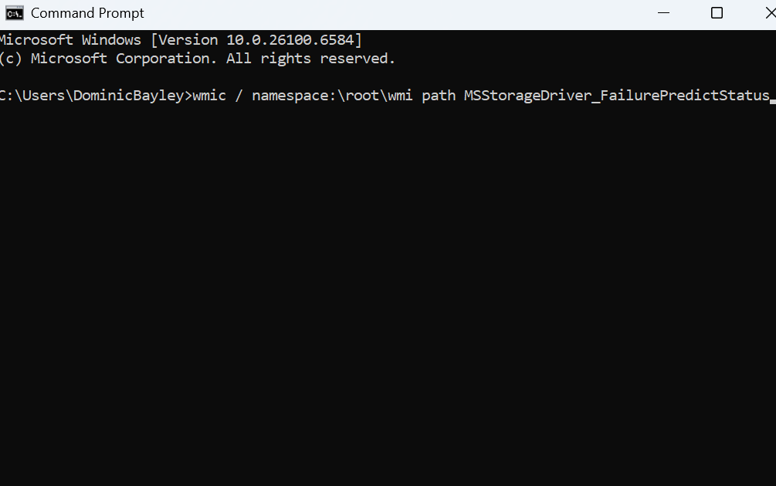Click the lone slash after wmic
The width and height of the screenshot is (776, 486).
tap(239, 96)
